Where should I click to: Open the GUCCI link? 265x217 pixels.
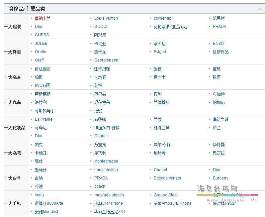[x=101, y=27]
